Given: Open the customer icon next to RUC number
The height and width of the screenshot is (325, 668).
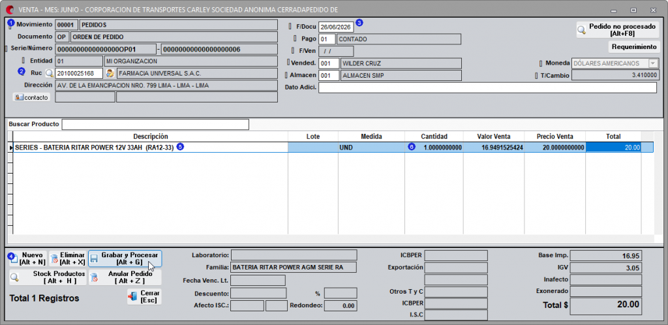Looking at the screenshot, I should (x=110, y=73).
